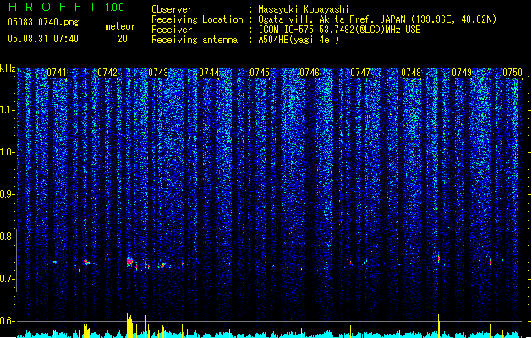Click the 'meteor' label
The width and height of the screenshot is (532, 338).
pos(120,26)
